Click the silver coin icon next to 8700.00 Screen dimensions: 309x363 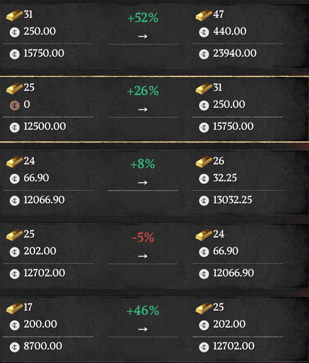[x=15, y=347]
